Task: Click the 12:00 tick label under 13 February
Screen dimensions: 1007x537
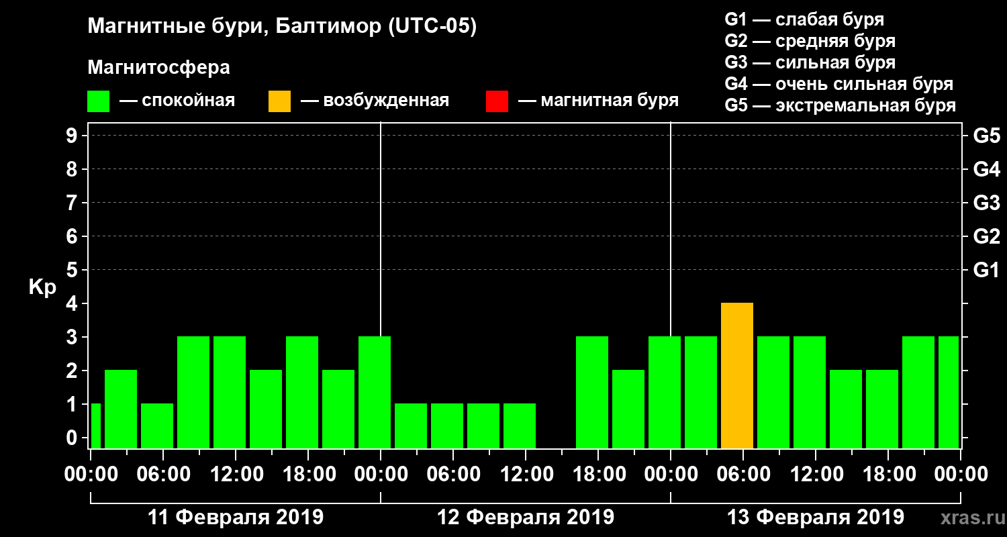Action: 816,474
